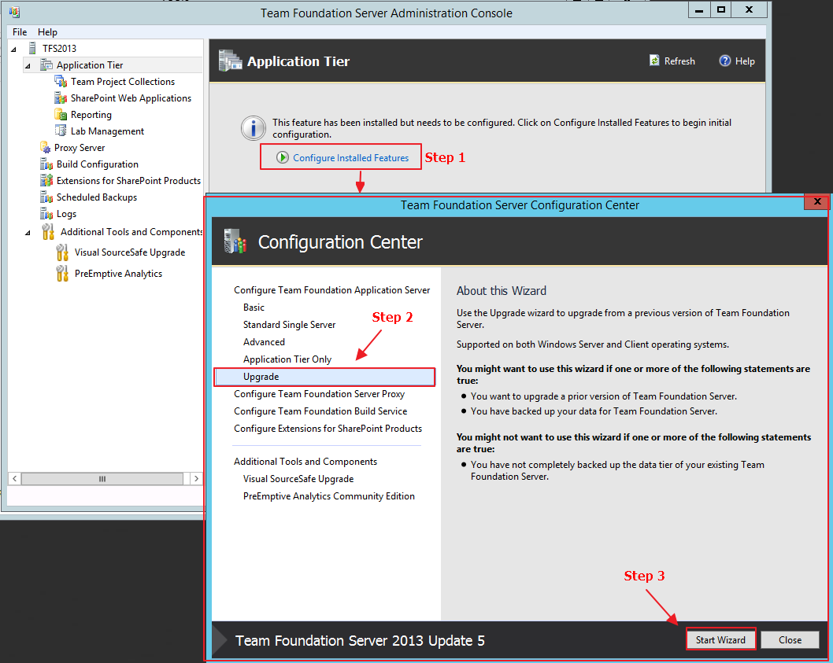Click the Close button in Configuration Center
The width and height of the screenshot is (833, 663).
pyautogui.click(x=790, y=639)
